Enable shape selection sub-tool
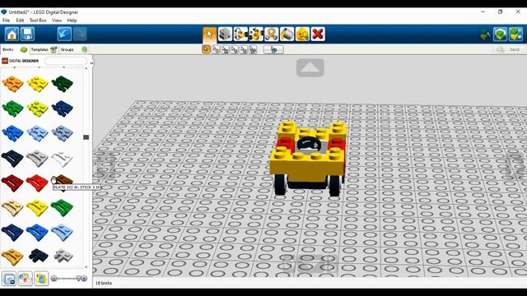527x296 pixels. point(244,49)
